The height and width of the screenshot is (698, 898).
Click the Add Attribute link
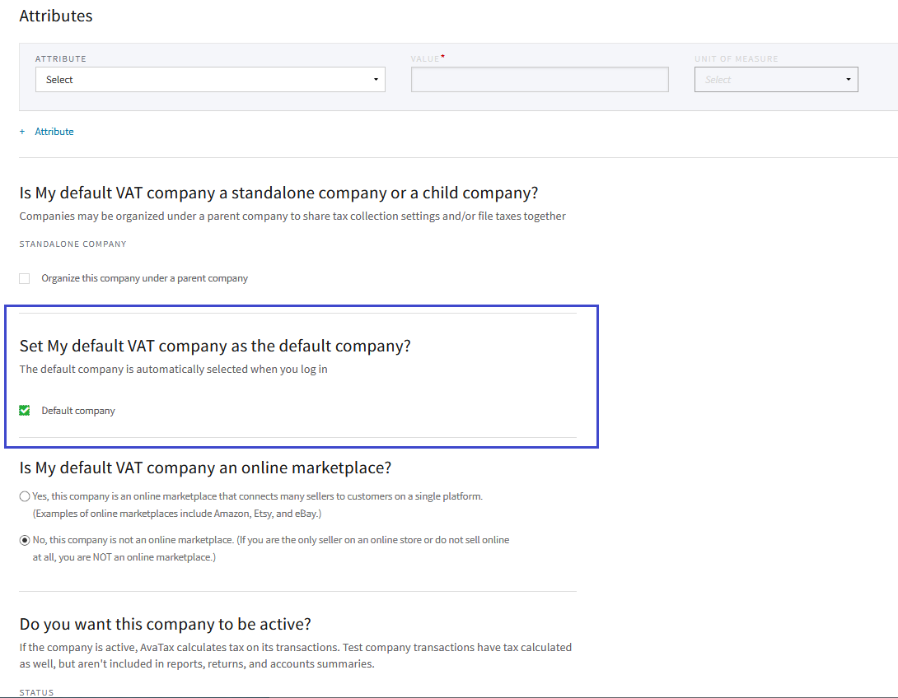coord(54,132)
